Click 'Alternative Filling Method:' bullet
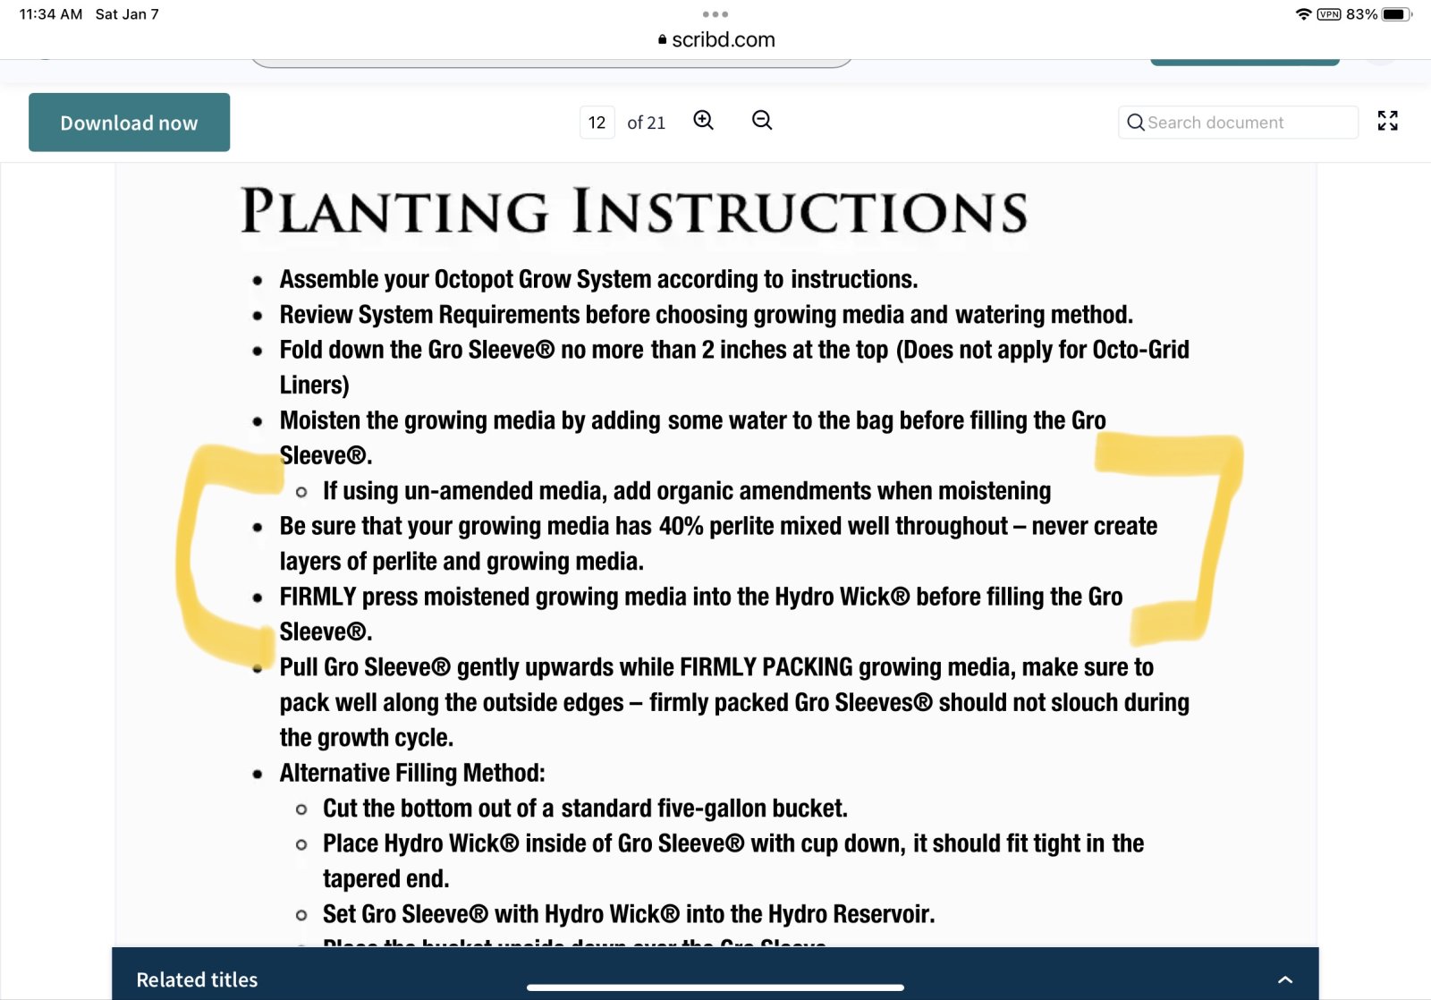 coord(412,773)
